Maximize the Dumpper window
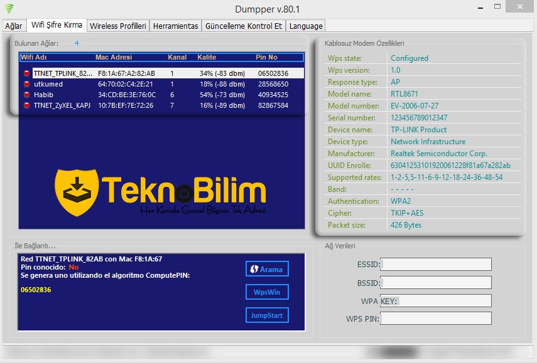Screen dimensions: 537x363 coord(497,6)
